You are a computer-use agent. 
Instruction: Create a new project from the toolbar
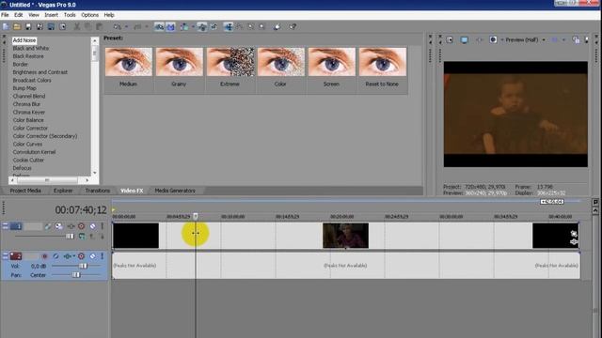pos(6,27)
